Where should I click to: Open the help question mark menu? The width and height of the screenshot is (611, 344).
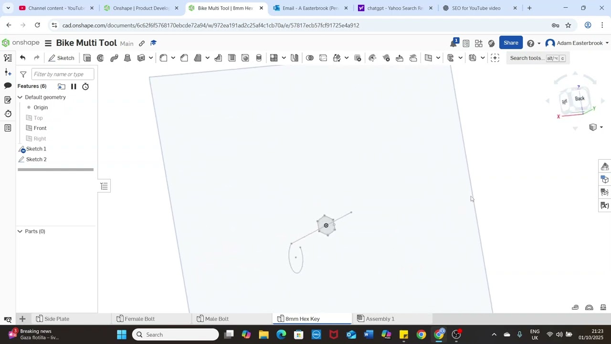(x=530, y=43)
